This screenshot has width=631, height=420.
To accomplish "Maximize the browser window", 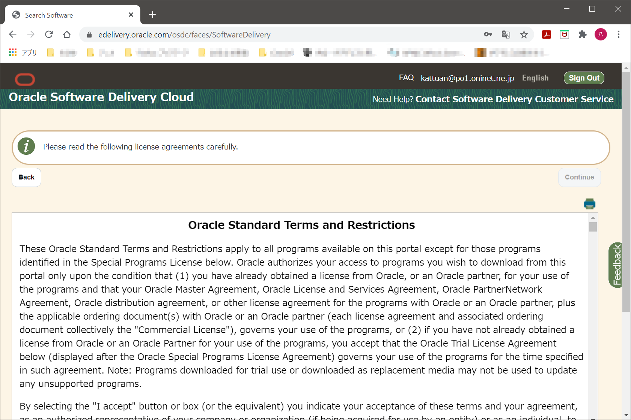I will [x=592, y=9].
